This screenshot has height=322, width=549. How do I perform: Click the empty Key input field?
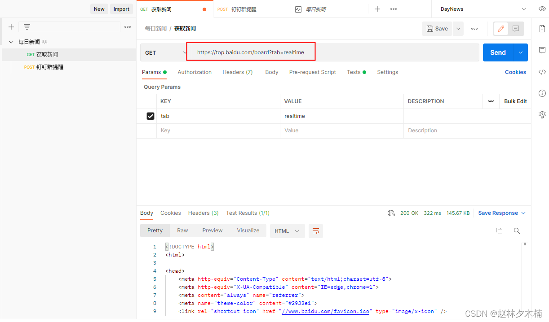point(218,131)
